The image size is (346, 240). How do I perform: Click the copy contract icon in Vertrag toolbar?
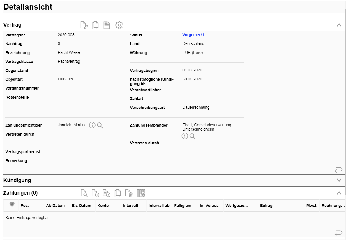95,25
